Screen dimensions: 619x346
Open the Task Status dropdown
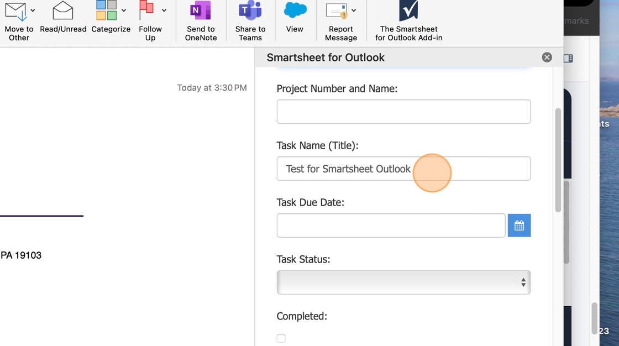coord(403,282)
